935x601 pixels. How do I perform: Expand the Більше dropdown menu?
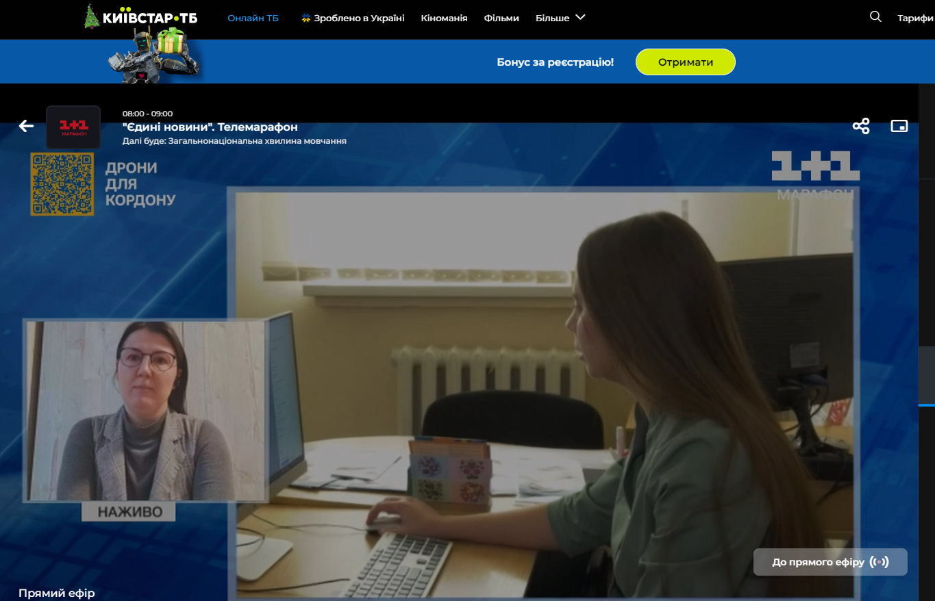(560, 18)
